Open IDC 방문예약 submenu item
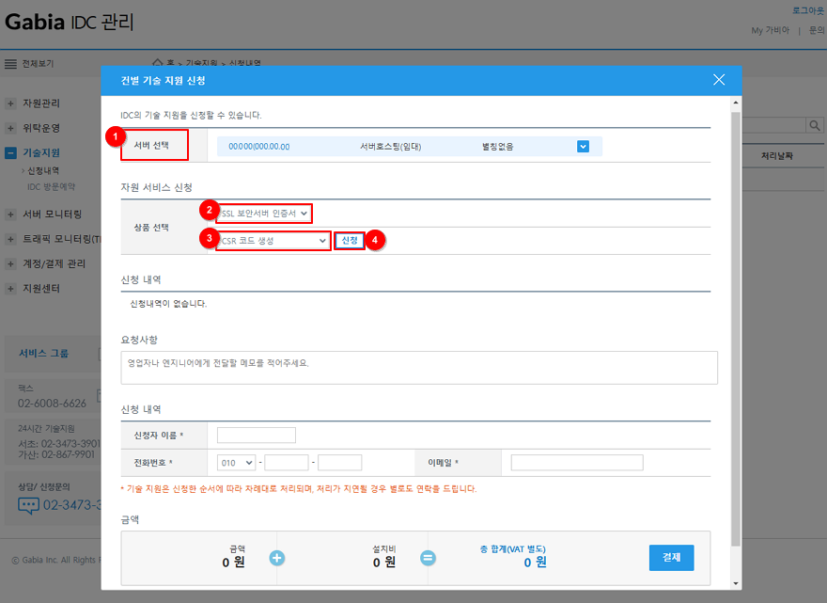This screenshot has width=827, height=603. click(51, 187)
